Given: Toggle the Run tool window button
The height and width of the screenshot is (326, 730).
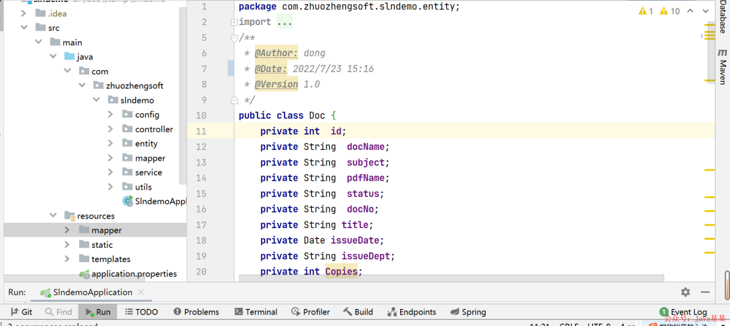Looking at the screenshot, I should (98, 312).
